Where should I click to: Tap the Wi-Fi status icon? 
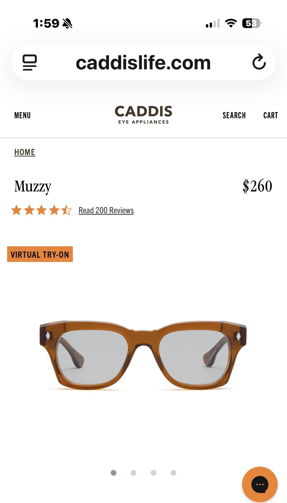click(x=231, y=23)
